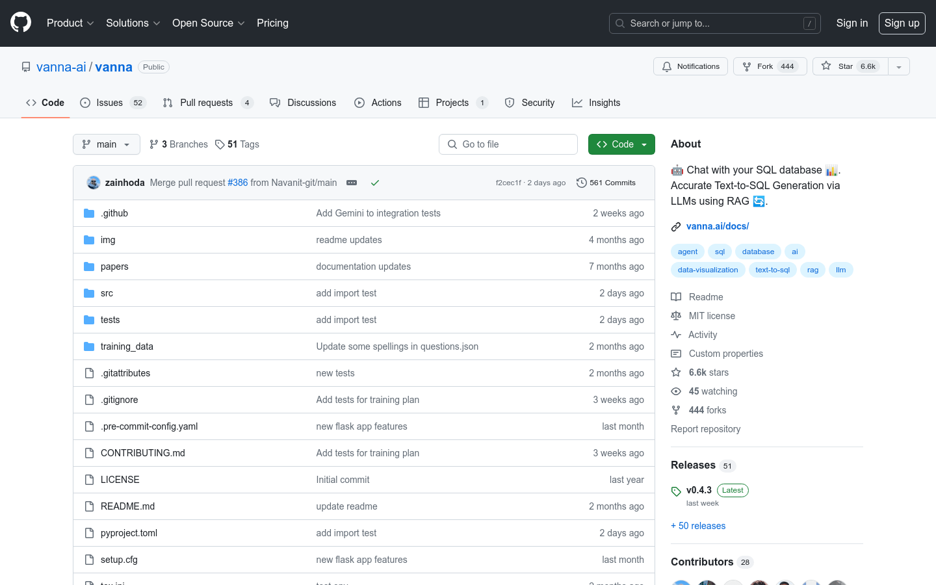Click the Report repository link
This screenshot has width=936, height=585.
[705, 429]
